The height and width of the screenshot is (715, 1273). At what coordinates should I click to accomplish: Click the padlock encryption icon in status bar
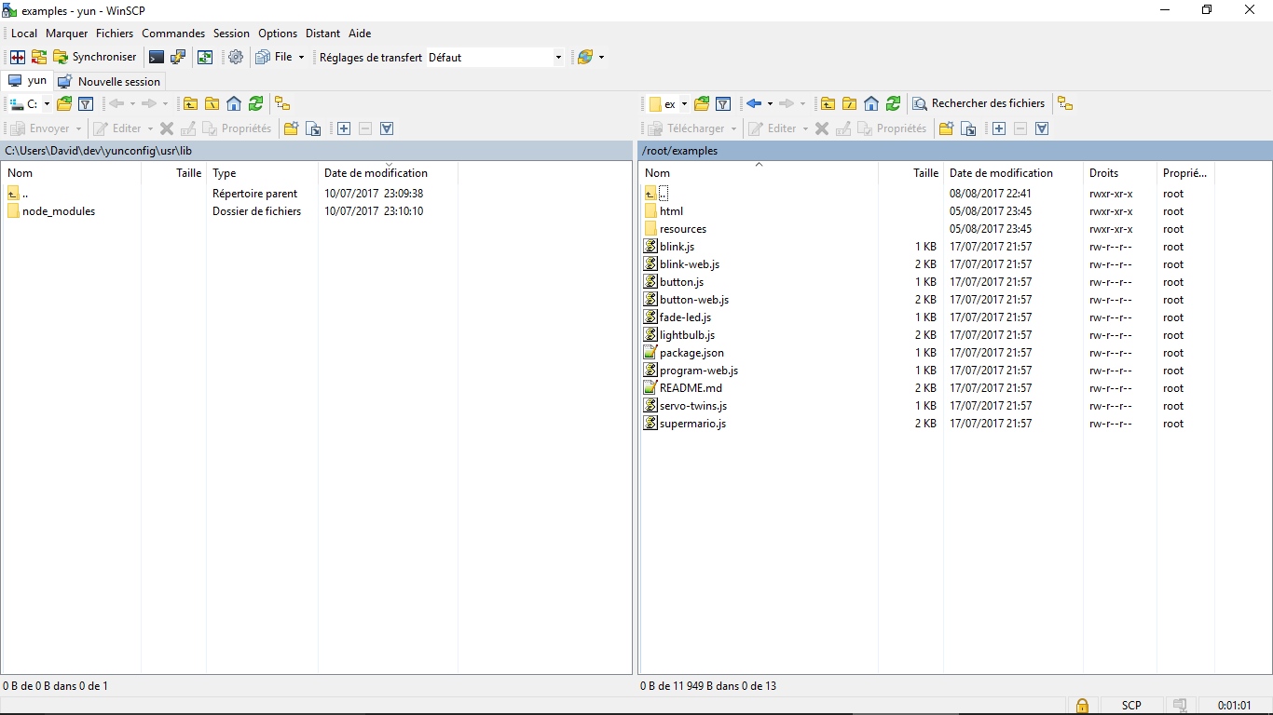point(1082,706)
